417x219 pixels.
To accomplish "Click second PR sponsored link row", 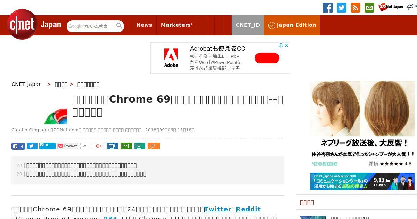I will (x=86, y=174).
